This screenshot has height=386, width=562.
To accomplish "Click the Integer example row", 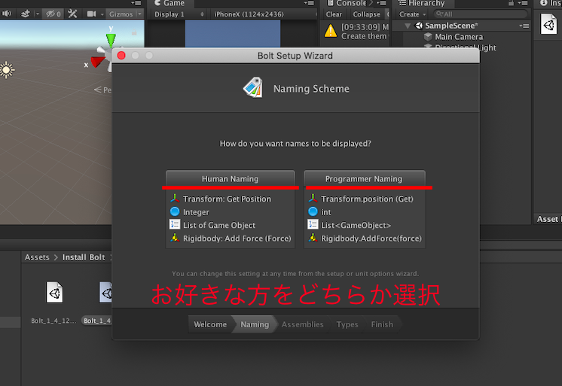I will pyautogui.click(x=190, y=212).
